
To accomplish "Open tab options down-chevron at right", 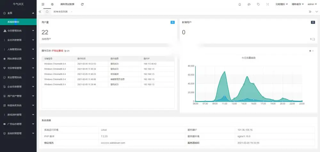I will pyautogui.click(x=317, y=12).
